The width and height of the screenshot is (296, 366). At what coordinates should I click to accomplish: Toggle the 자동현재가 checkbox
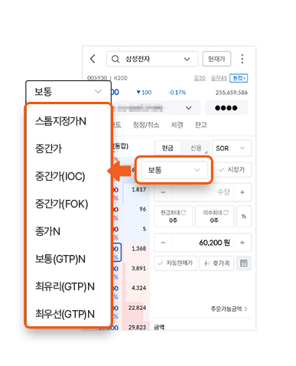(x=175, y=263)
